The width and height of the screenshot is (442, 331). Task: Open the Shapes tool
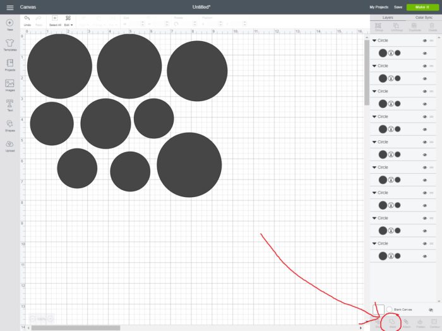click(x=10, y=126)
